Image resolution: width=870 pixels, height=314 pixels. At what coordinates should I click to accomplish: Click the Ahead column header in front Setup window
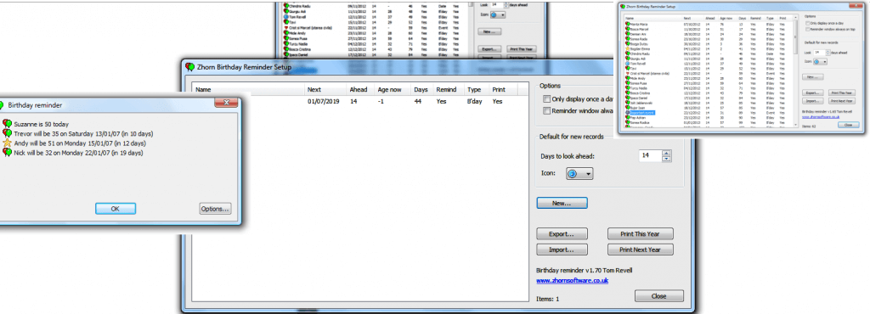coord(361,90)
